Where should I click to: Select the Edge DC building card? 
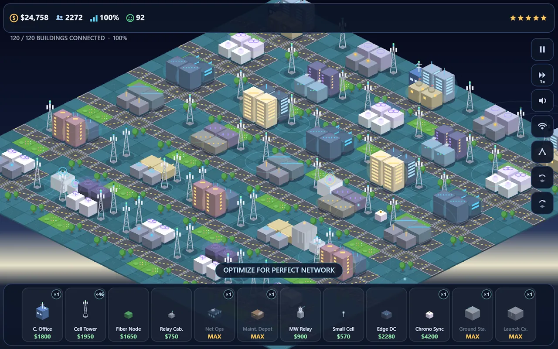click(386, 315)
